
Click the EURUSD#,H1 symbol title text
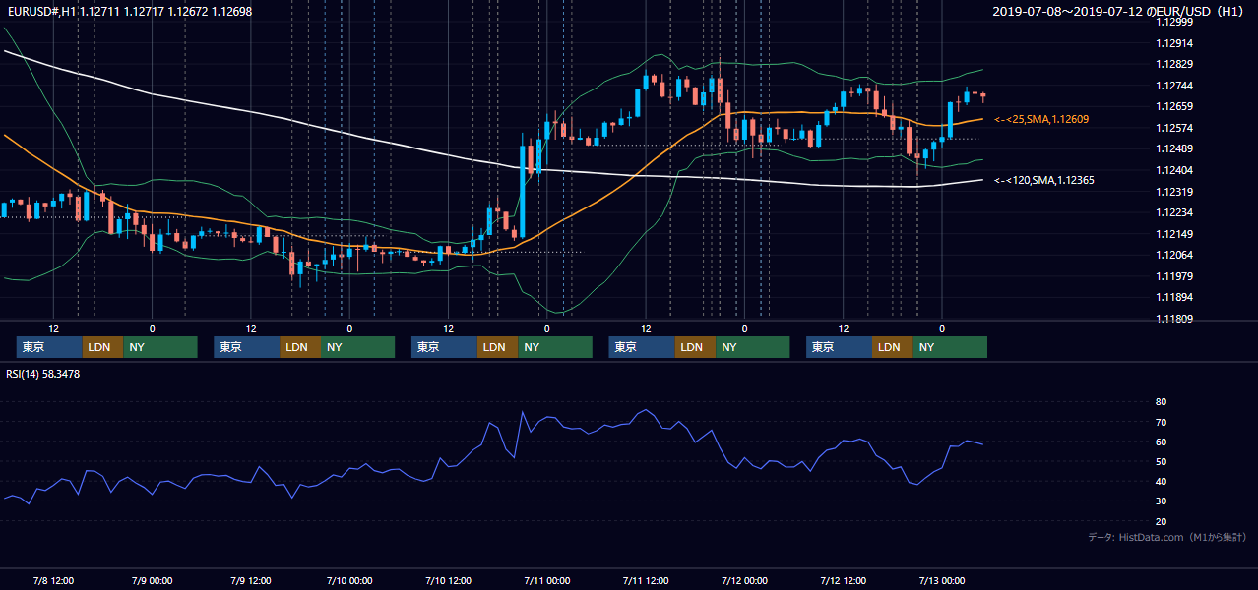(x=128, y=12)
